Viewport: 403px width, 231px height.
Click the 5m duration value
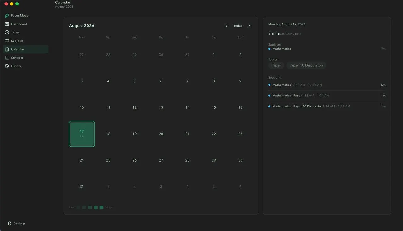tap(383, 85)
